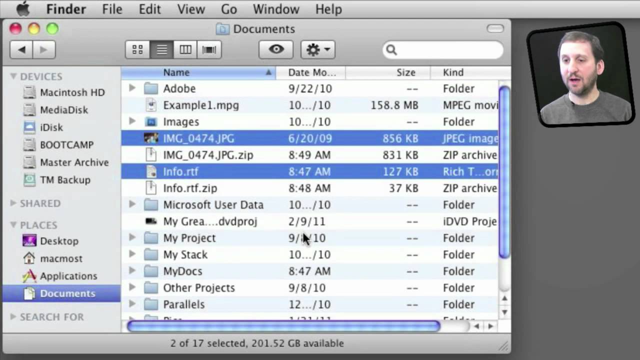640x360 pixels.
Task: Click the horizontal scrollbar thumb
Action: 283,326
